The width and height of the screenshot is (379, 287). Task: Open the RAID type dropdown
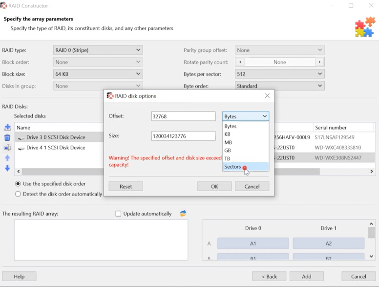[98, 50]
